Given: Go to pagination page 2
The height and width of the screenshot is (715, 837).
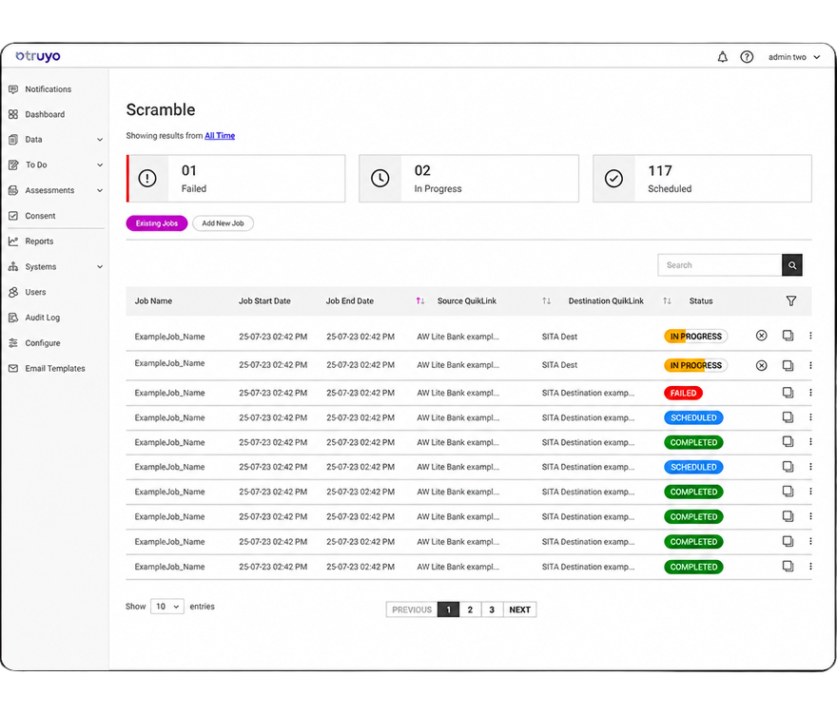Looking at the screenshot, I should point(470,609).
